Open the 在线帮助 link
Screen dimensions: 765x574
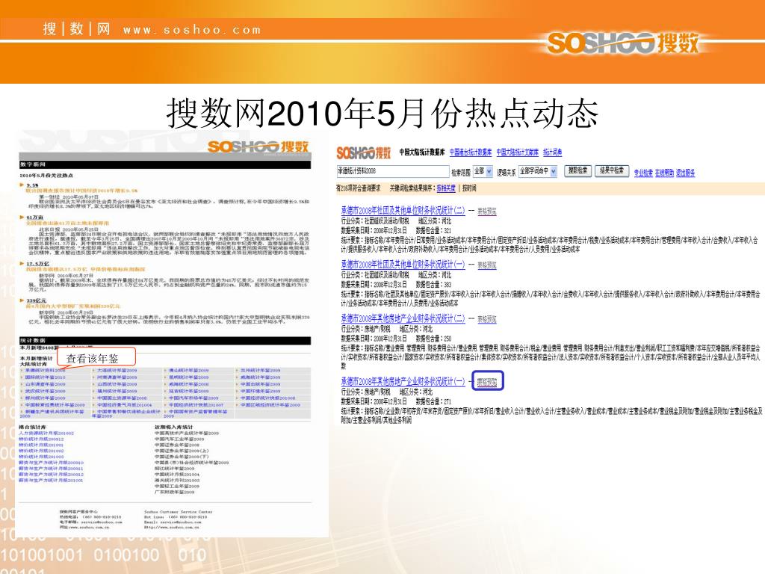tap(664, 173)
